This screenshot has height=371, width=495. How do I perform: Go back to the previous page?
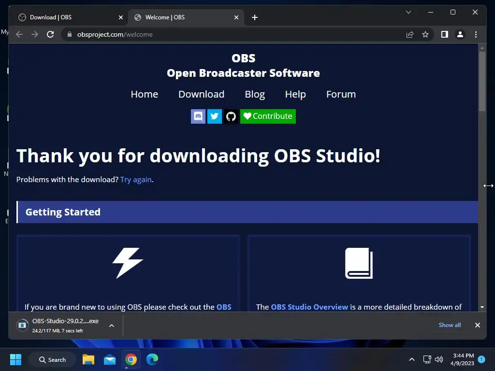tap(19, 34)
